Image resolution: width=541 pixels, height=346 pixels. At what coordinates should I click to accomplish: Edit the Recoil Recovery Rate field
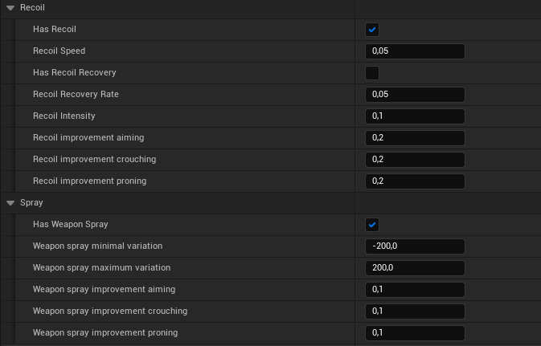[x=415, y=95]
